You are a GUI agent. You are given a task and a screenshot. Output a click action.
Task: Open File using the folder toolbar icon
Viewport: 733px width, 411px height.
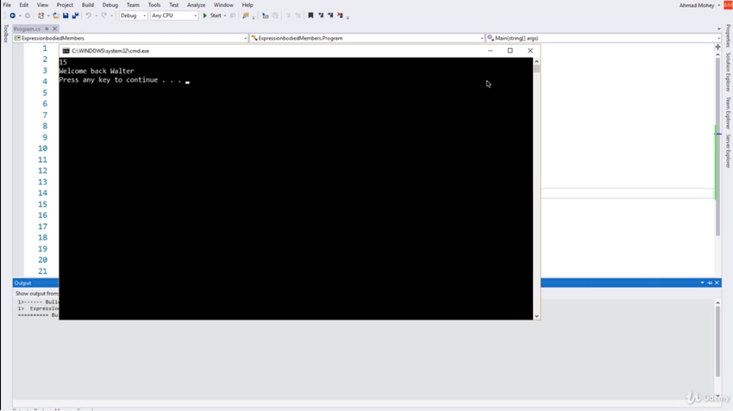(x=56, y=16)
